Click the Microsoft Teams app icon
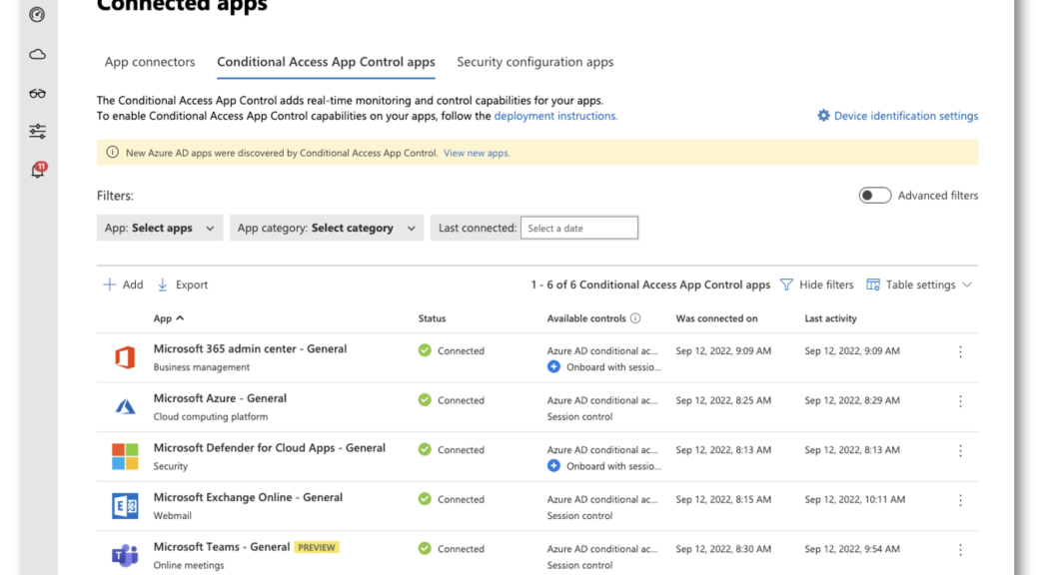The image size is (1037, 575). pyautogui.click(x=125, y=555)
